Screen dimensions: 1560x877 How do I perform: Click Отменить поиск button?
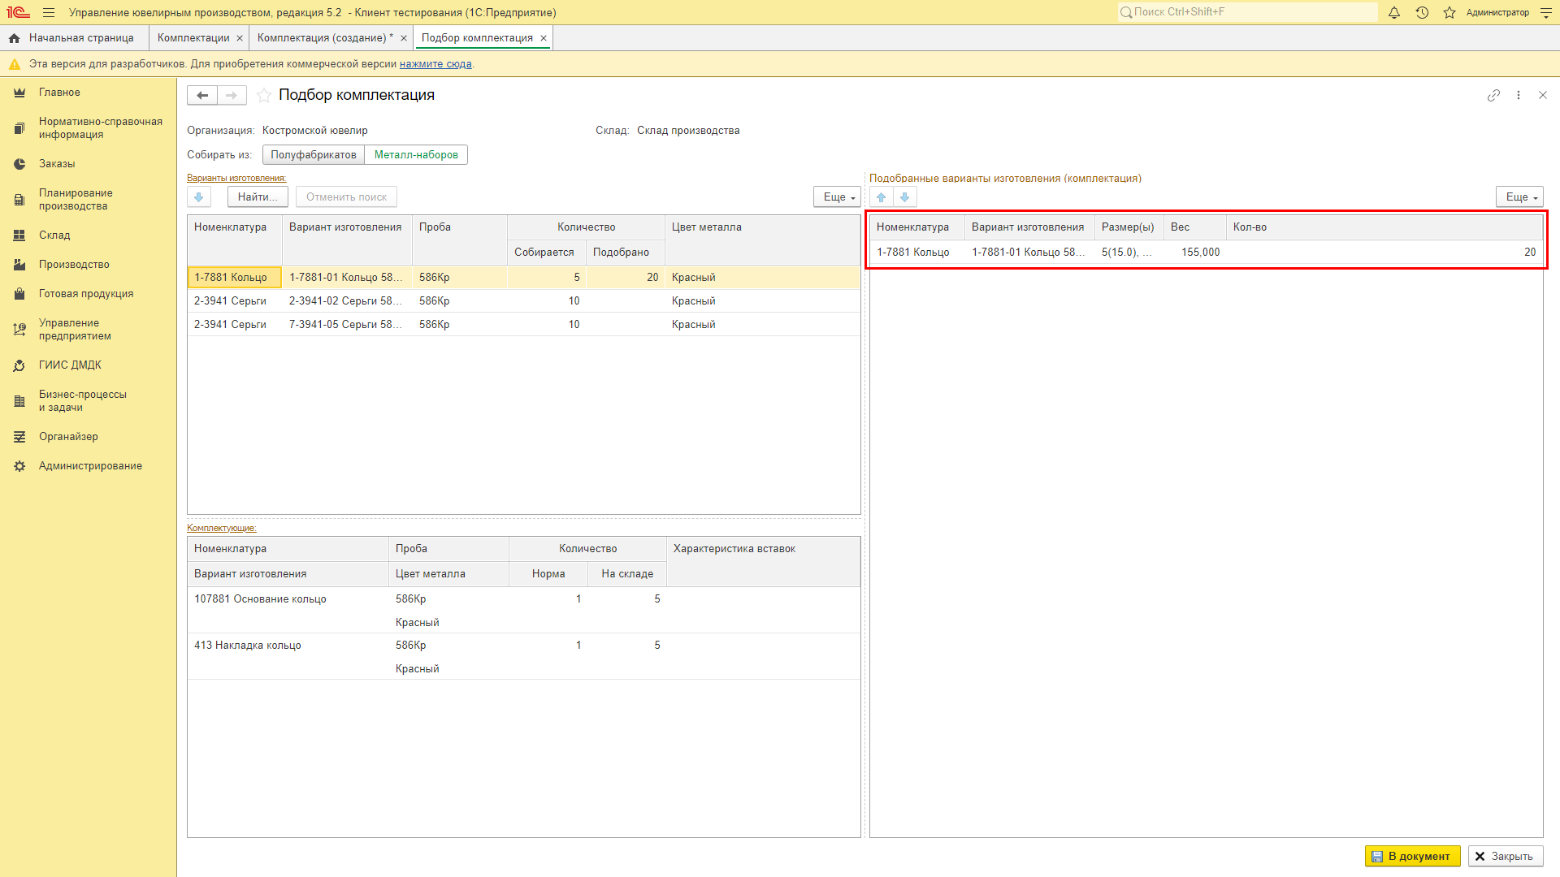point(346,197)
